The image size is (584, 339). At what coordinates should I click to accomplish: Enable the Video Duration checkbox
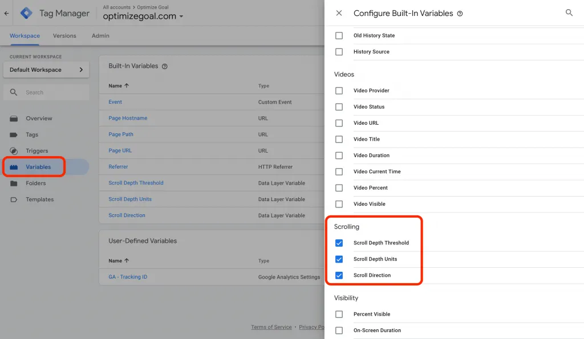click(339, 155)
